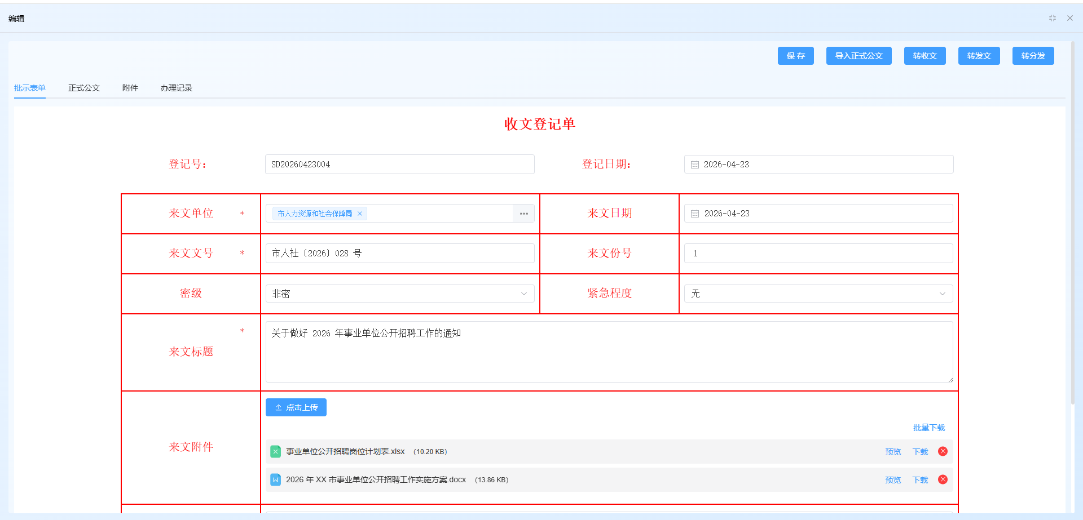
Task: Click the 转收文 button
Action: (x=924, y=56)
